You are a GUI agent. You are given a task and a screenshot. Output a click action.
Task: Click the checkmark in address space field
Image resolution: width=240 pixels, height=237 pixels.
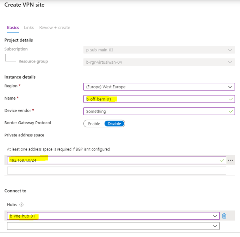coord(222,161)
